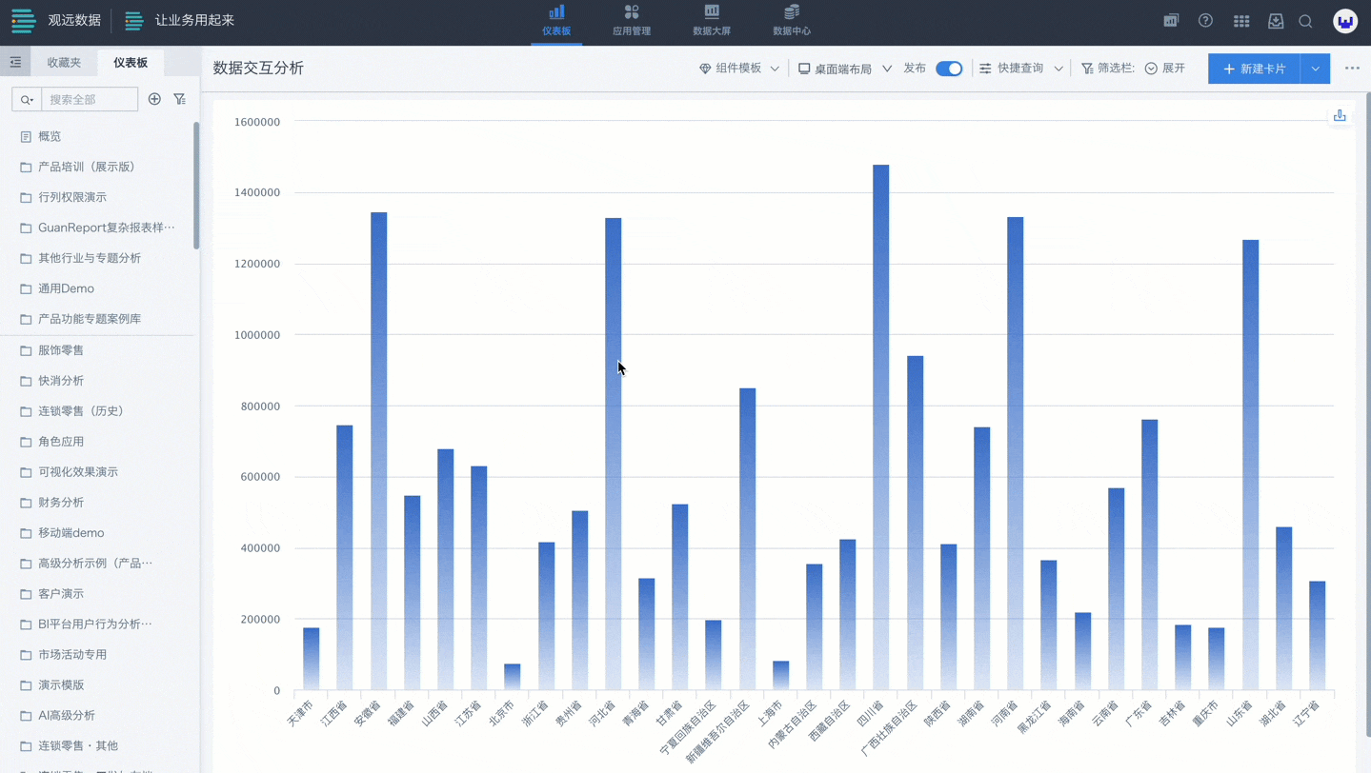This screenshot has height=773, width=1371.
Task: Click the help question mark icon
Action: point(1205,21)
